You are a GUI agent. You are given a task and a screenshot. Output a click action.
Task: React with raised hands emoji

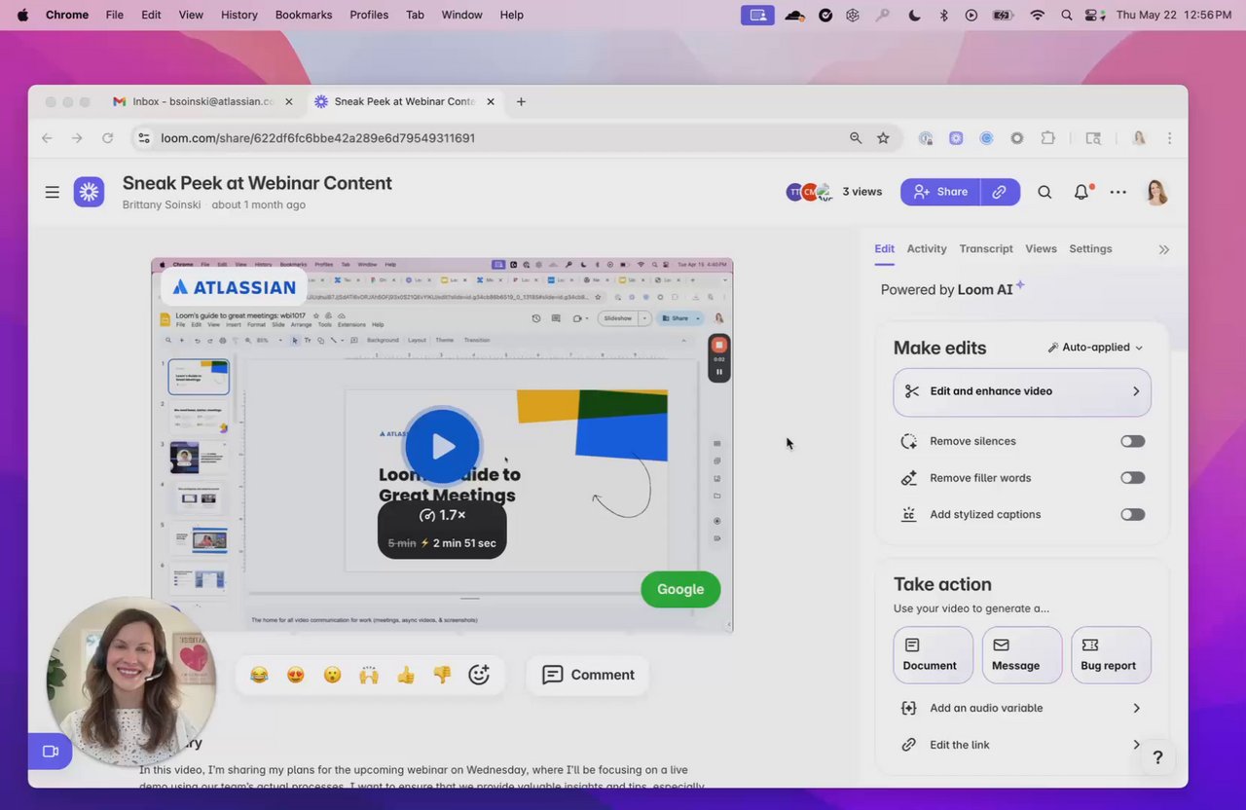[369, 675]
